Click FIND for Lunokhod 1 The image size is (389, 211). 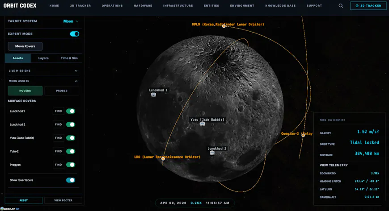58,111
